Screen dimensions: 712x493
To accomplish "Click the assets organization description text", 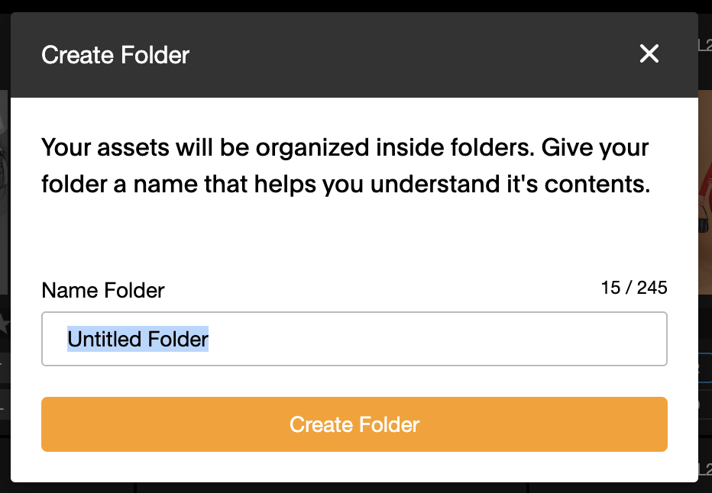I will coord(345,166).
